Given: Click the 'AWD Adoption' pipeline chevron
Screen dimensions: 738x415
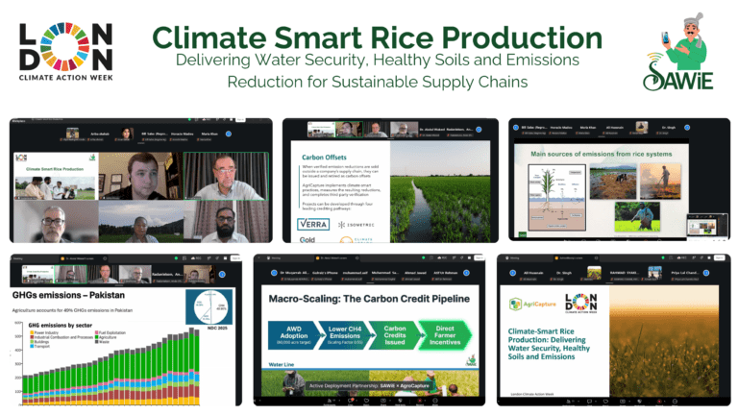Looking at the screenshot, I should [x=295, y=335].
